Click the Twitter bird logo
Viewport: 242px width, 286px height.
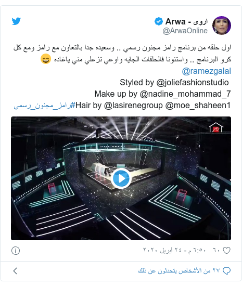point(16,21)
